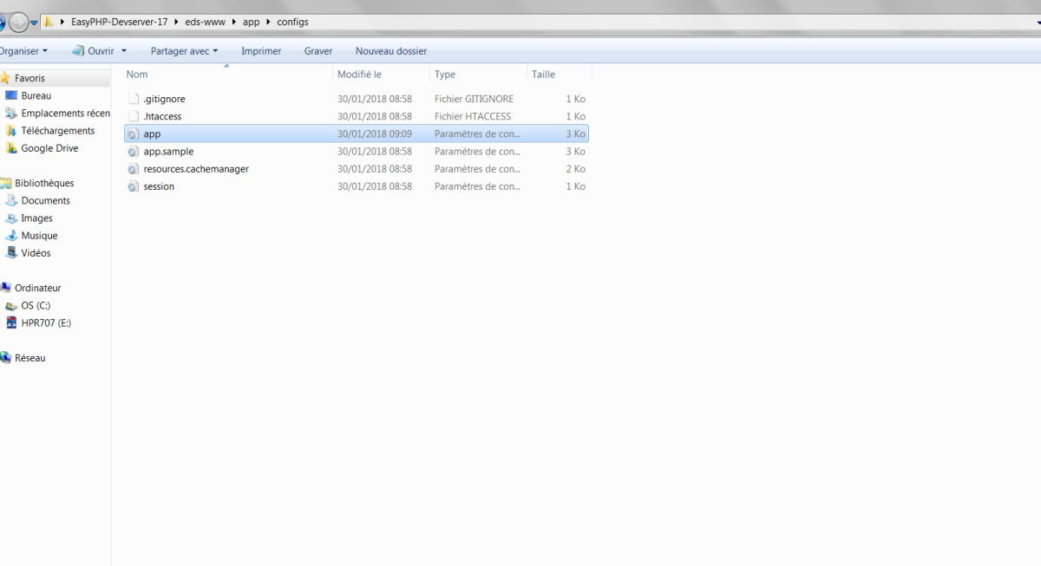Click 'Fichier GITIGNORE' type cell
The width and height of the screenshot is (1041, 566).
pyautogui.click(x=474, y=99)
